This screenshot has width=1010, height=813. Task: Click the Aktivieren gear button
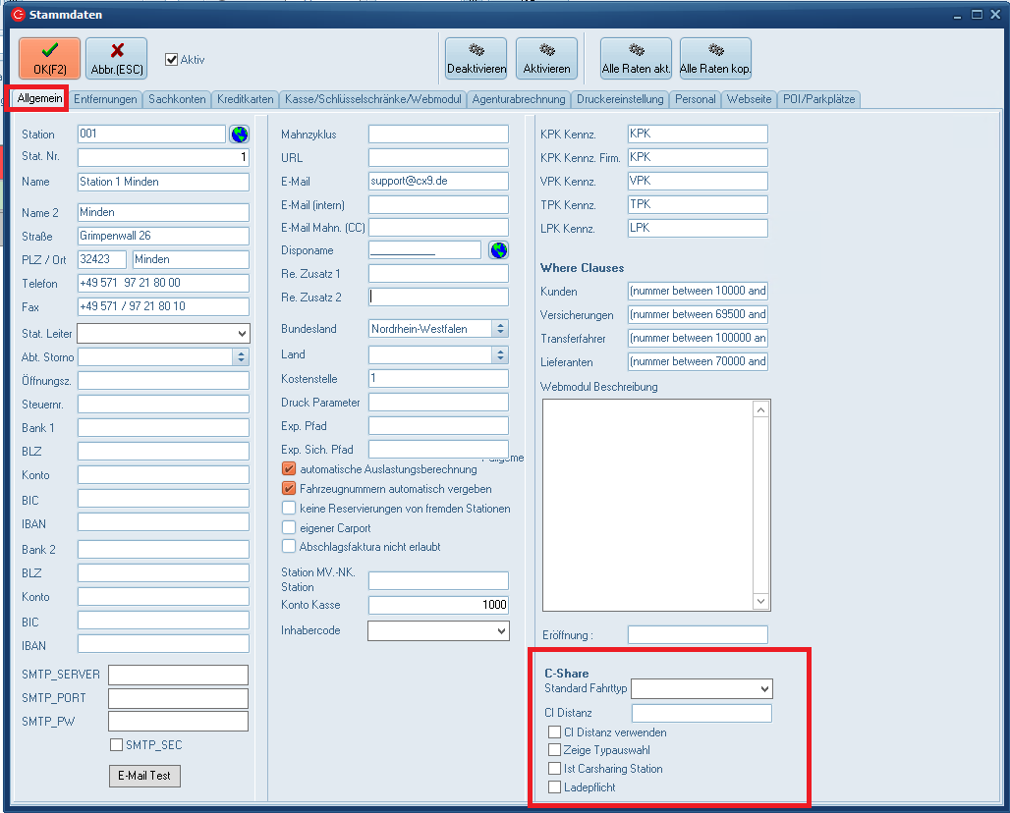546,58
